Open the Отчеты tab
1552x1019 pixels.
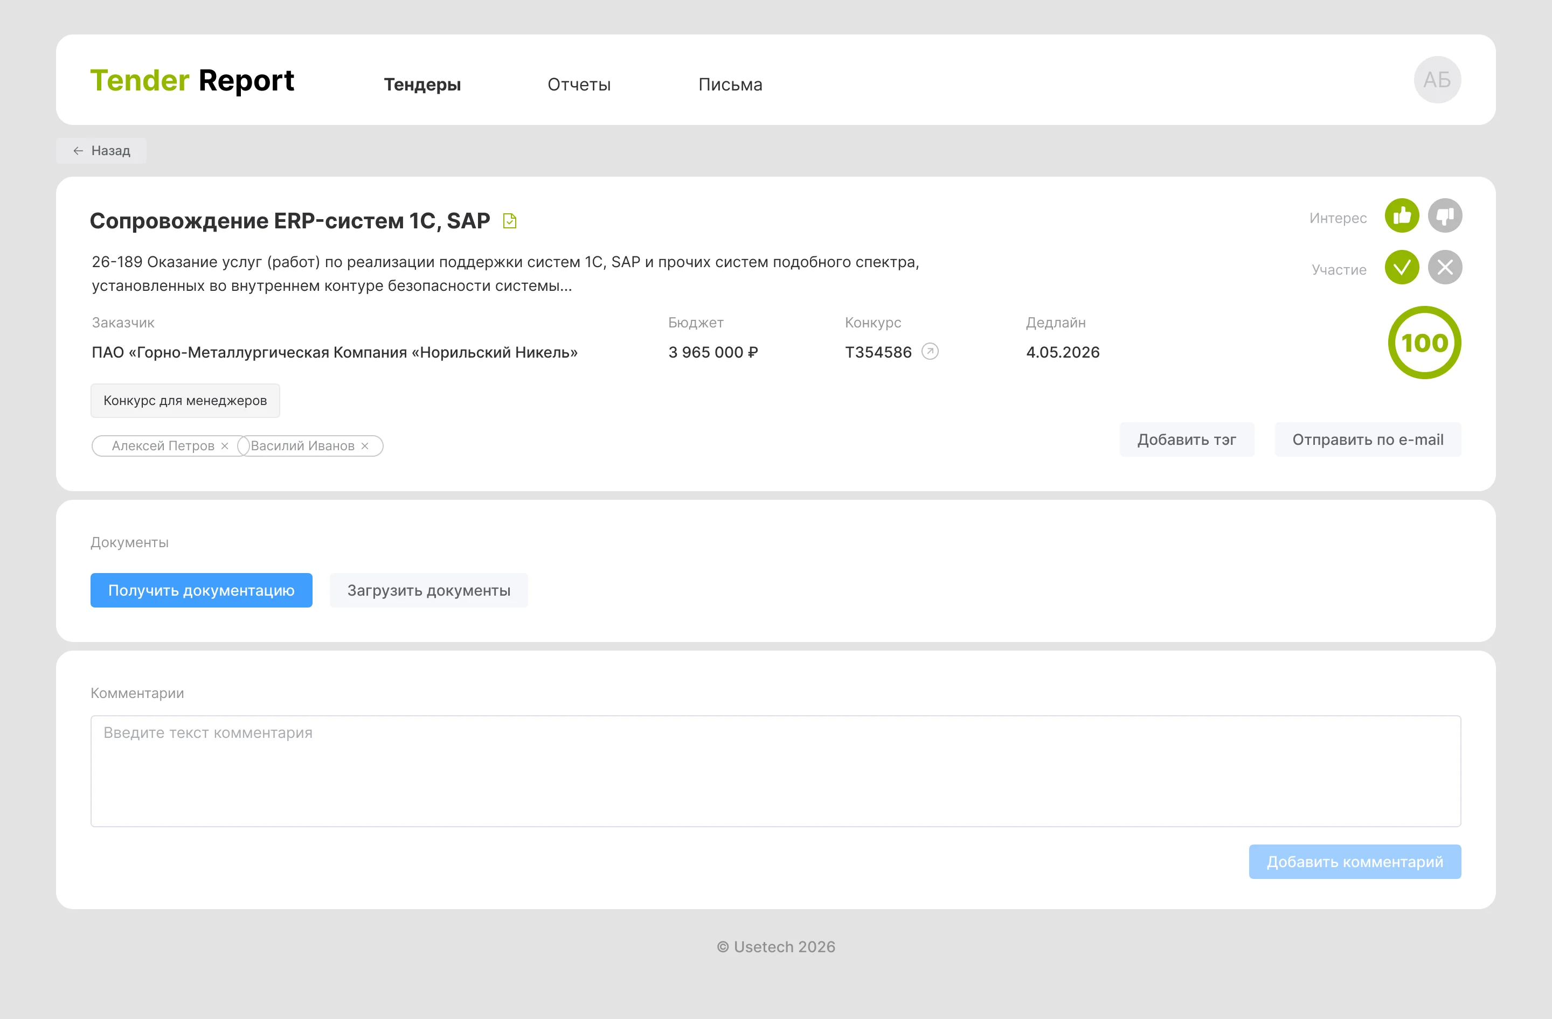tap(579, 85)
